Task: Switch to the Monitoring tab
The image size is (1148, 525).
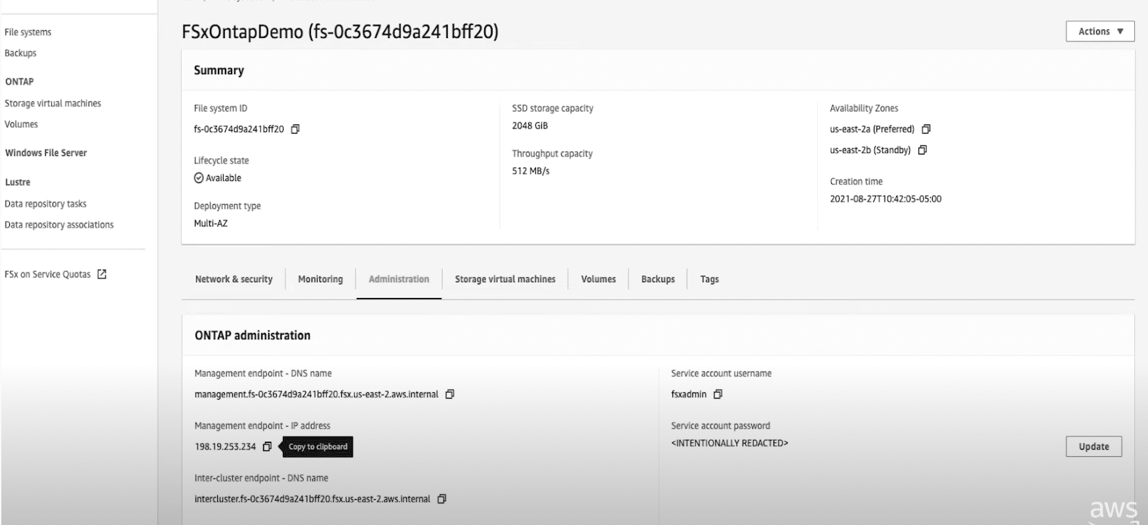Action: pyautogui.click(x=320, y=279)
